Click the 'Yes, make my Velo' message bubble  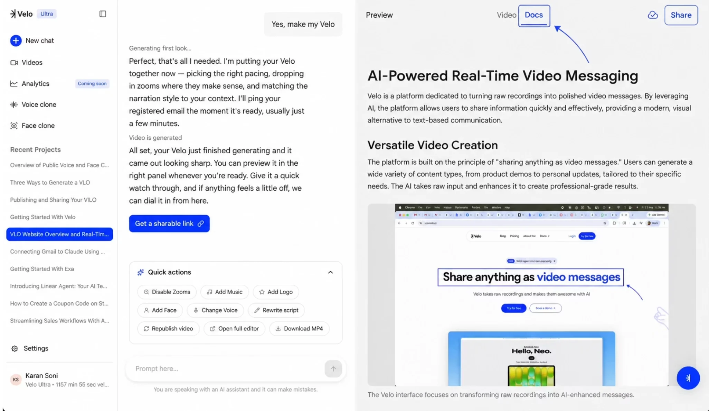(303, 24)
